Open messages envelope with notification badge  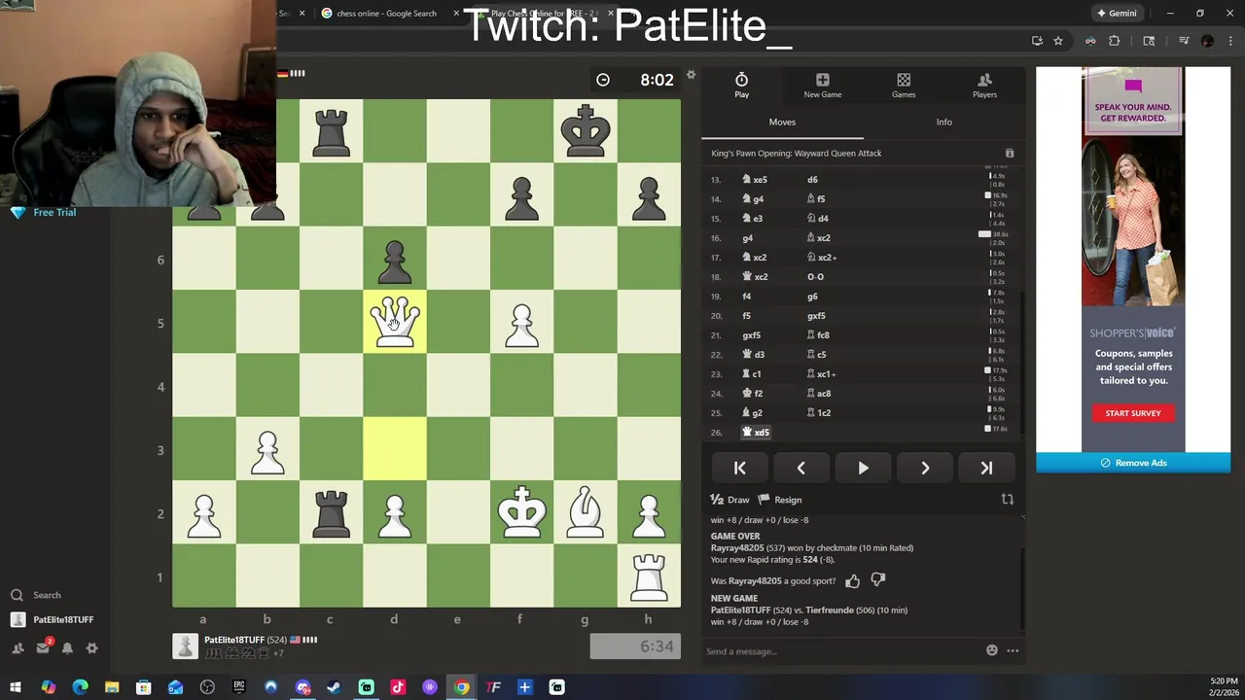pyautogui.click(x=43, y=647)
